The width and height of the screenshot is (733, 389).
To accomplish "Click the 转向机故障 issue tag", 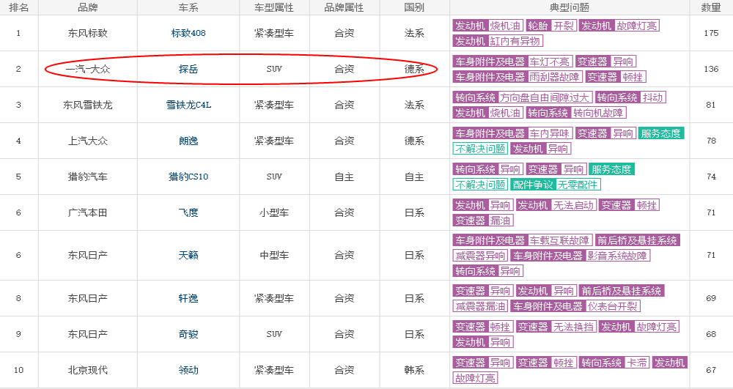I will click(598, 113).
